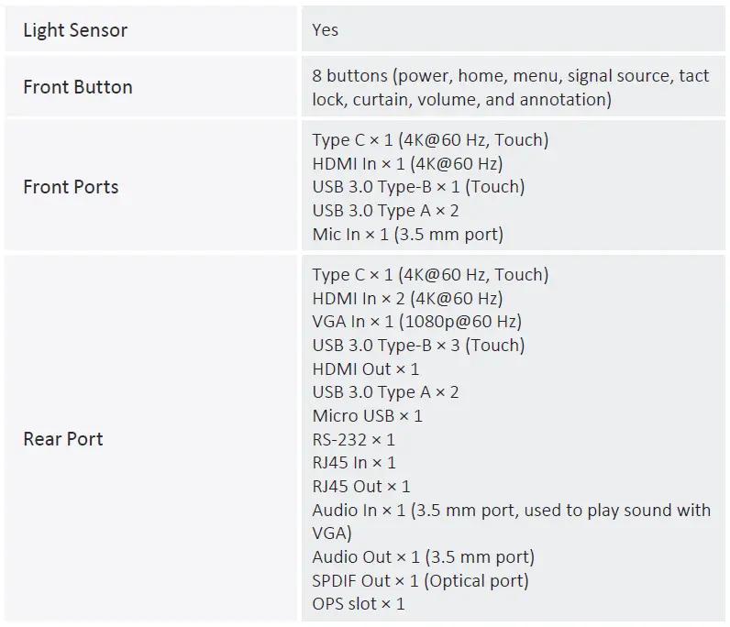The height and width of the screenshot is (627, 730).
Task: Click the Front Button row label
Action: coord(78,87)
